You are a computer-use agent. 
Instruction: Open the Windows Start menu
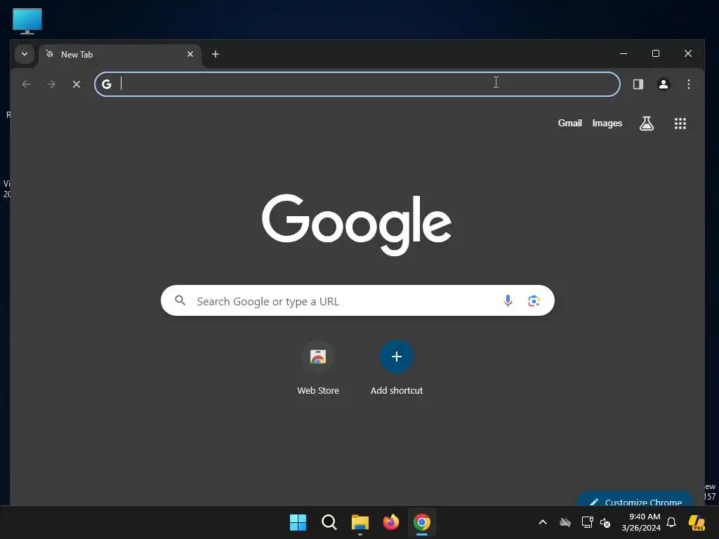pyautogui.click(x=298, y=522)
